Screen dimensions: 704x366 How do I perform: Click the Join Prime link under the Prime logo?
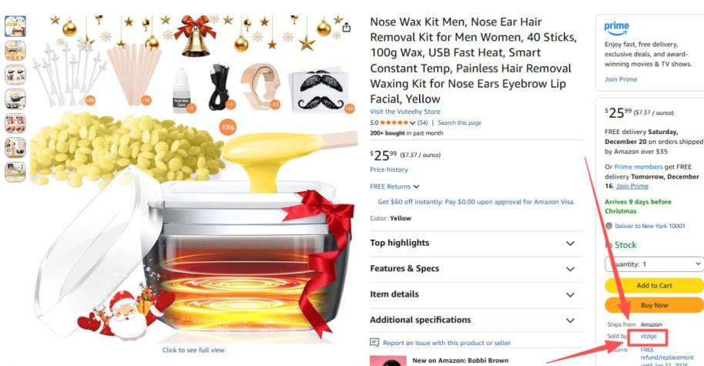click(x=621, y=79)
